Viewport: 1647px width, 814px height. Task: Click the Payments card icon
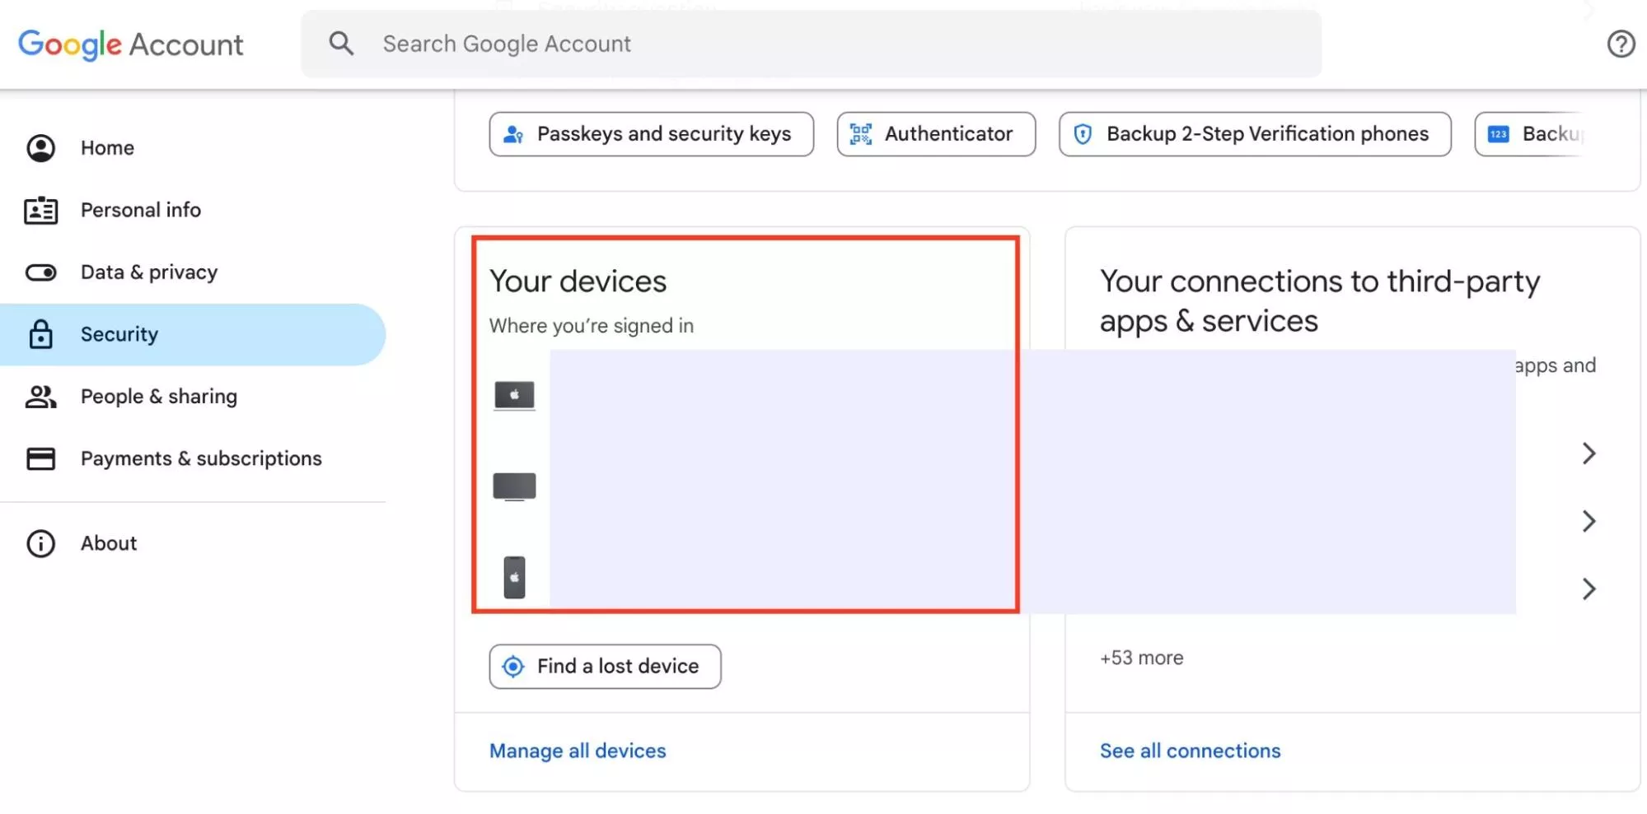click(40, 458)
